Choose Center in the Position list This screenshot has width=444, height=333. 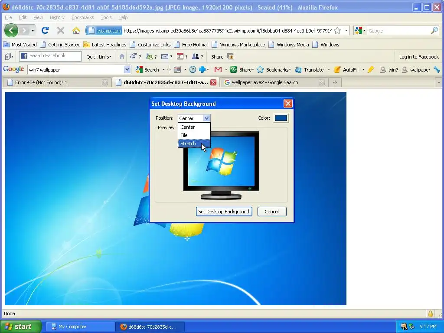coord(194,127)
